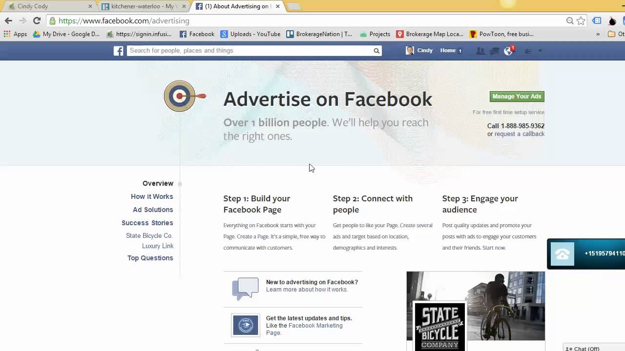This screenshot has width=625, height=351.
Task: Close the kitchener-waterloo tab
Action: pos(184,6)
